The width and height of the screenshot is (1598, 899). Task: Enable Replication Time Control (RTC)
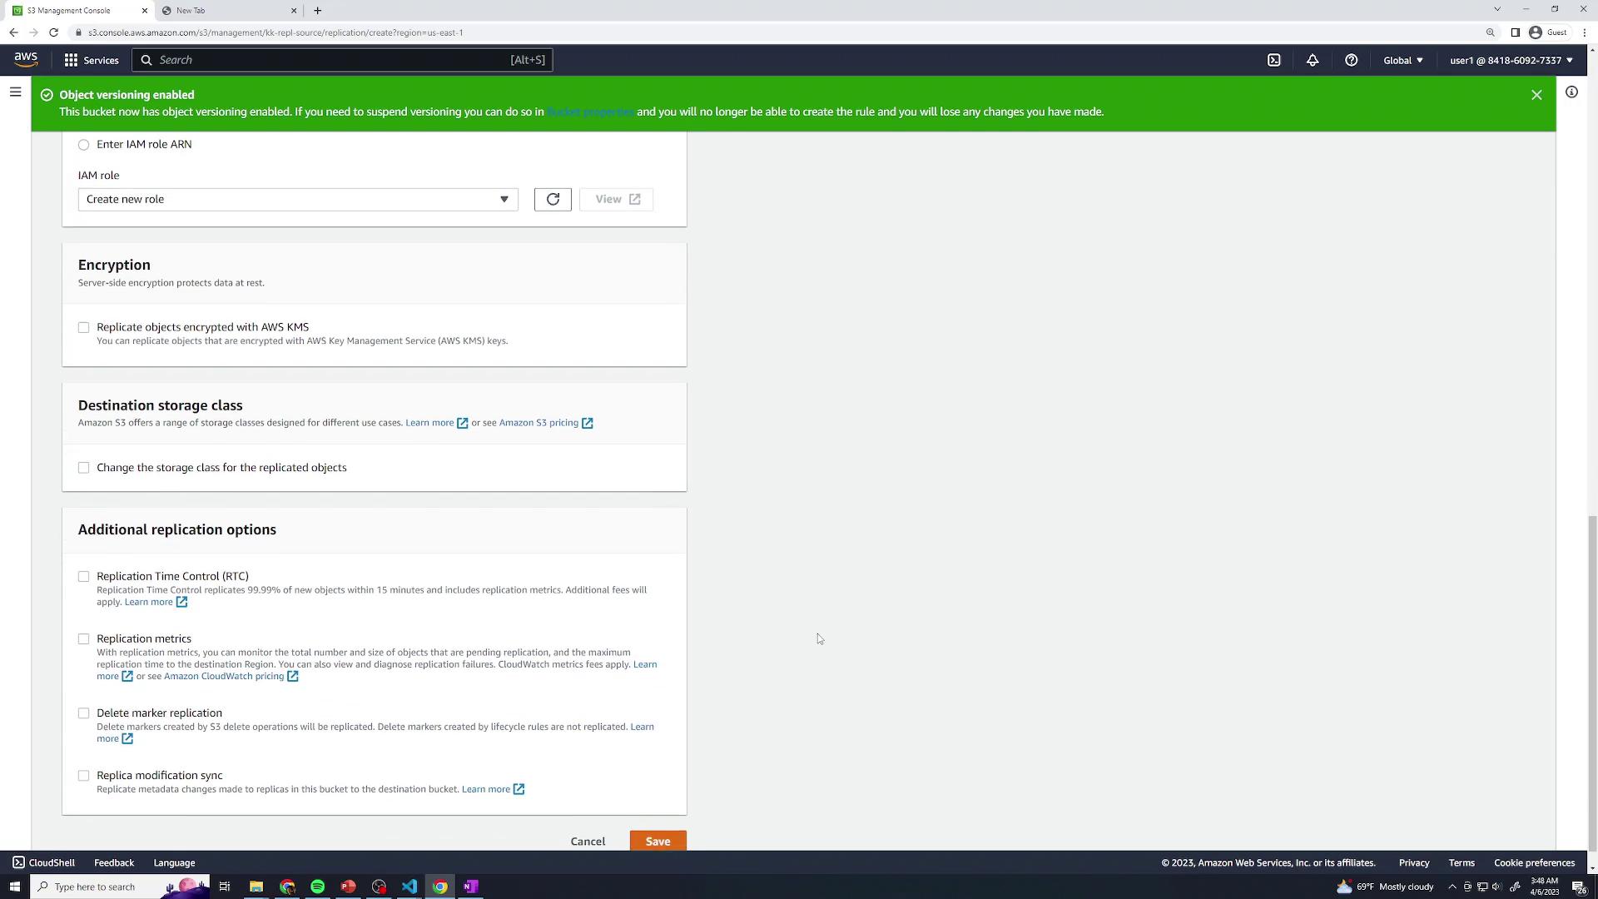83,576
